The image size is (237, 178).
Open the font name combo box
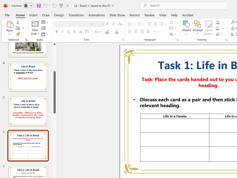[x=73, y=24]
